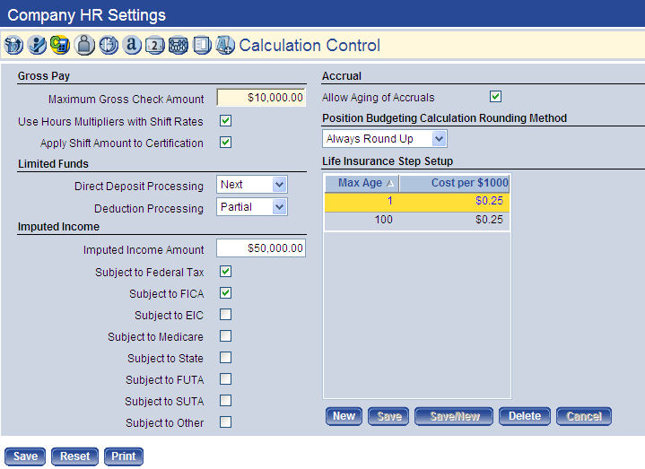Click the money bag toolbar icon
Viewport: 645px width, 469px height.
pos(13,45)
